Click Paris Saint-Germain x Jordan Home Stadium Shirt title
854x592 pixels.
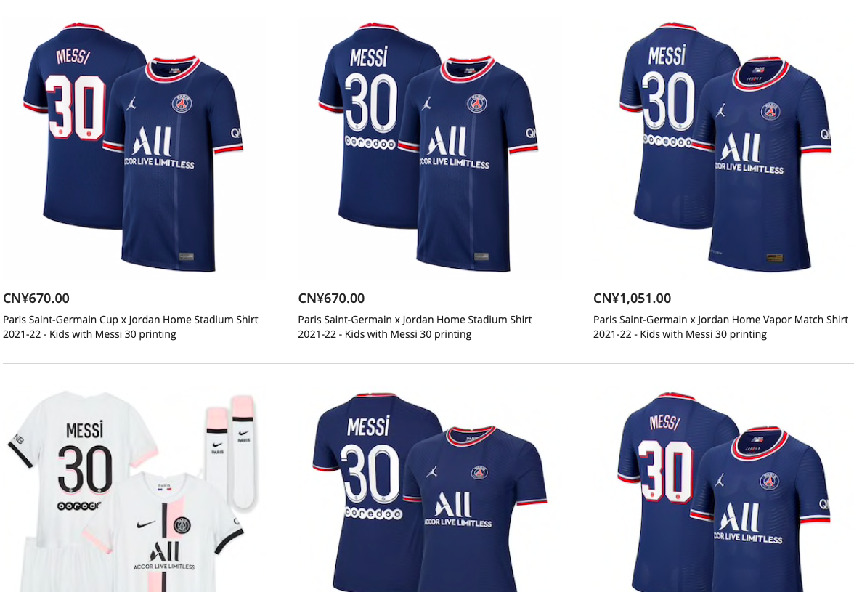[x=415, y=327]
